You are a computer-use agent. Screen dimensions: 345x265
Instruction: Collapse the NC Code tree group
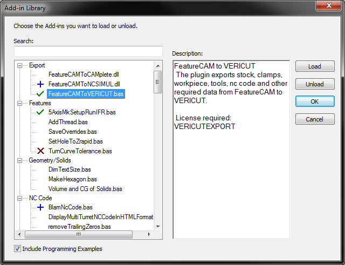(x=19, y=198)
